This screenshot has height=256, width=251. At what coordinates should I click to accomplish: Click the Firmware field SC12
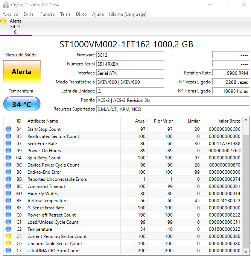(130, 55)
